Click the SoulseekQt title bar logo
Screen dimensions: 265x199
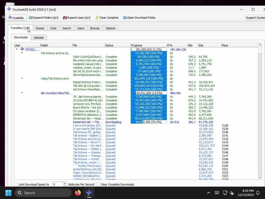[9, 10]
